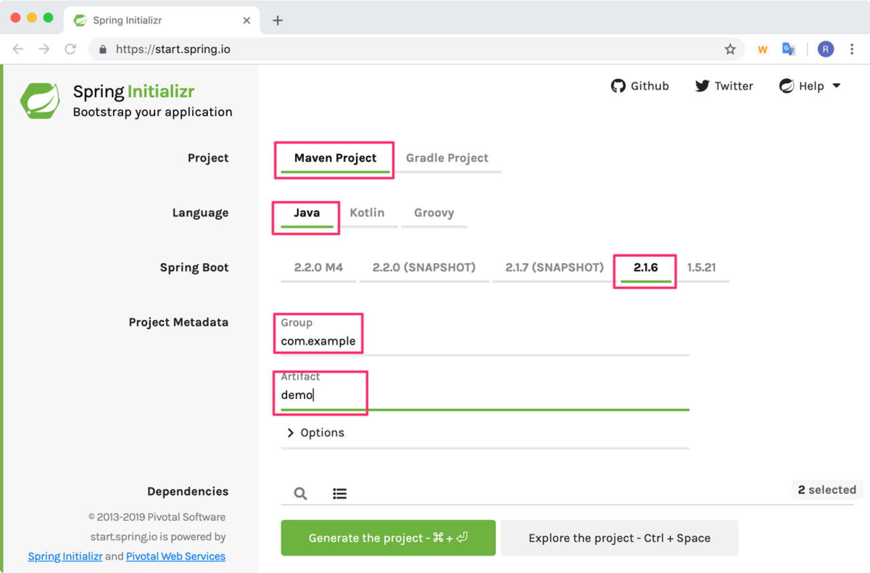Click the dependencies search magnifier icon

[x=300, y=493]
